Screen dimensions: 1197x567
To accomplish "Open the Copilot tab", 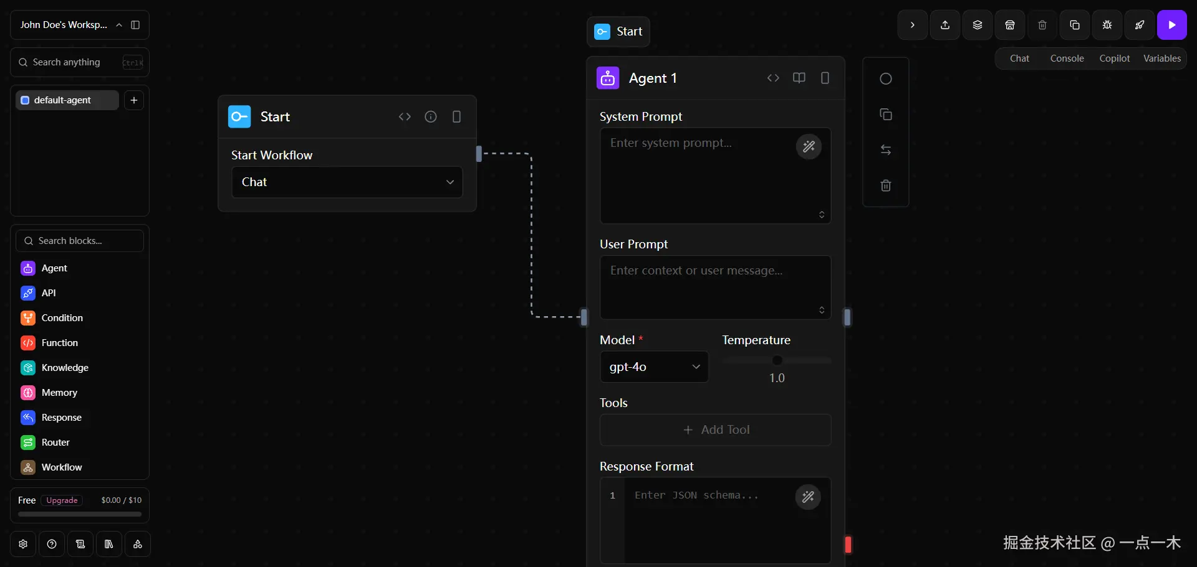I will point(1114,59).
